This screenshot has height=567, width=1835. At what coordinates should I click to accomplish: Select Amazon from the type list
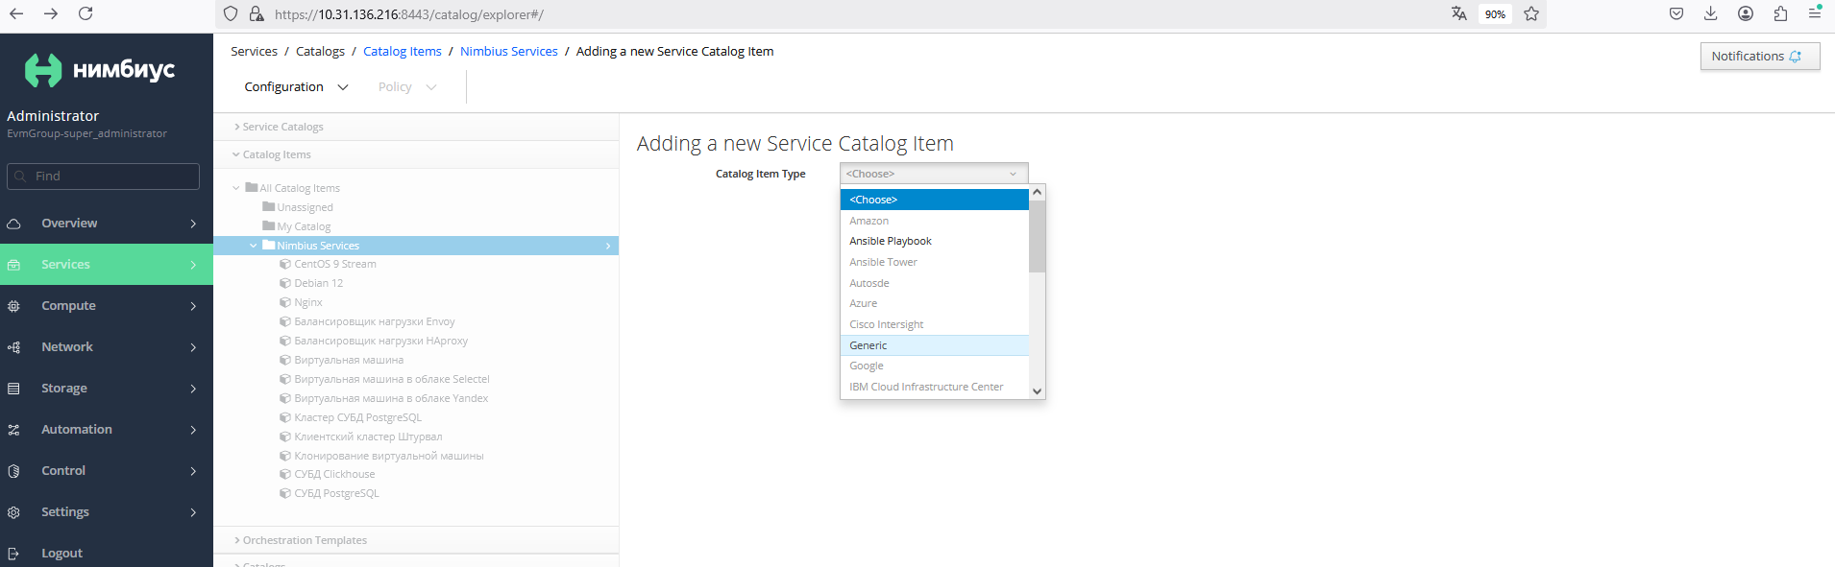pyautogui.click(x=935, y=221)
